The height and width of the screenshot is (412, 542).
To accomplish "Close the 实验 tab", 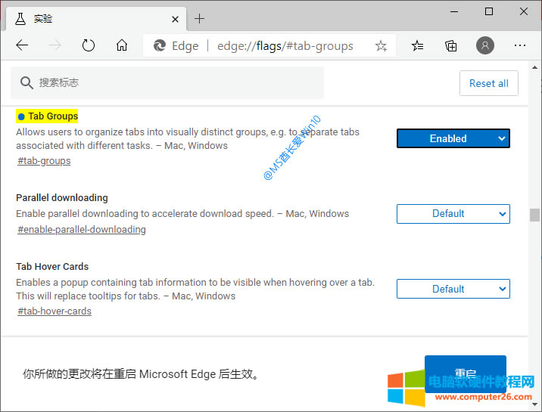I will (x=176, y=20).
